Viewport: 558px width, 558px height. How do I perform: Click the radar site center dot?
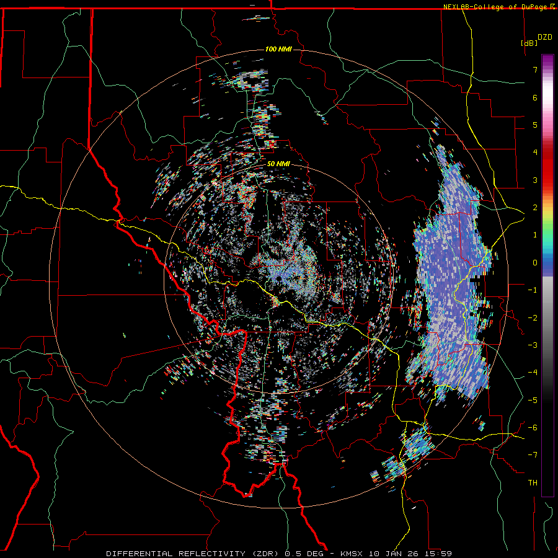278,278
